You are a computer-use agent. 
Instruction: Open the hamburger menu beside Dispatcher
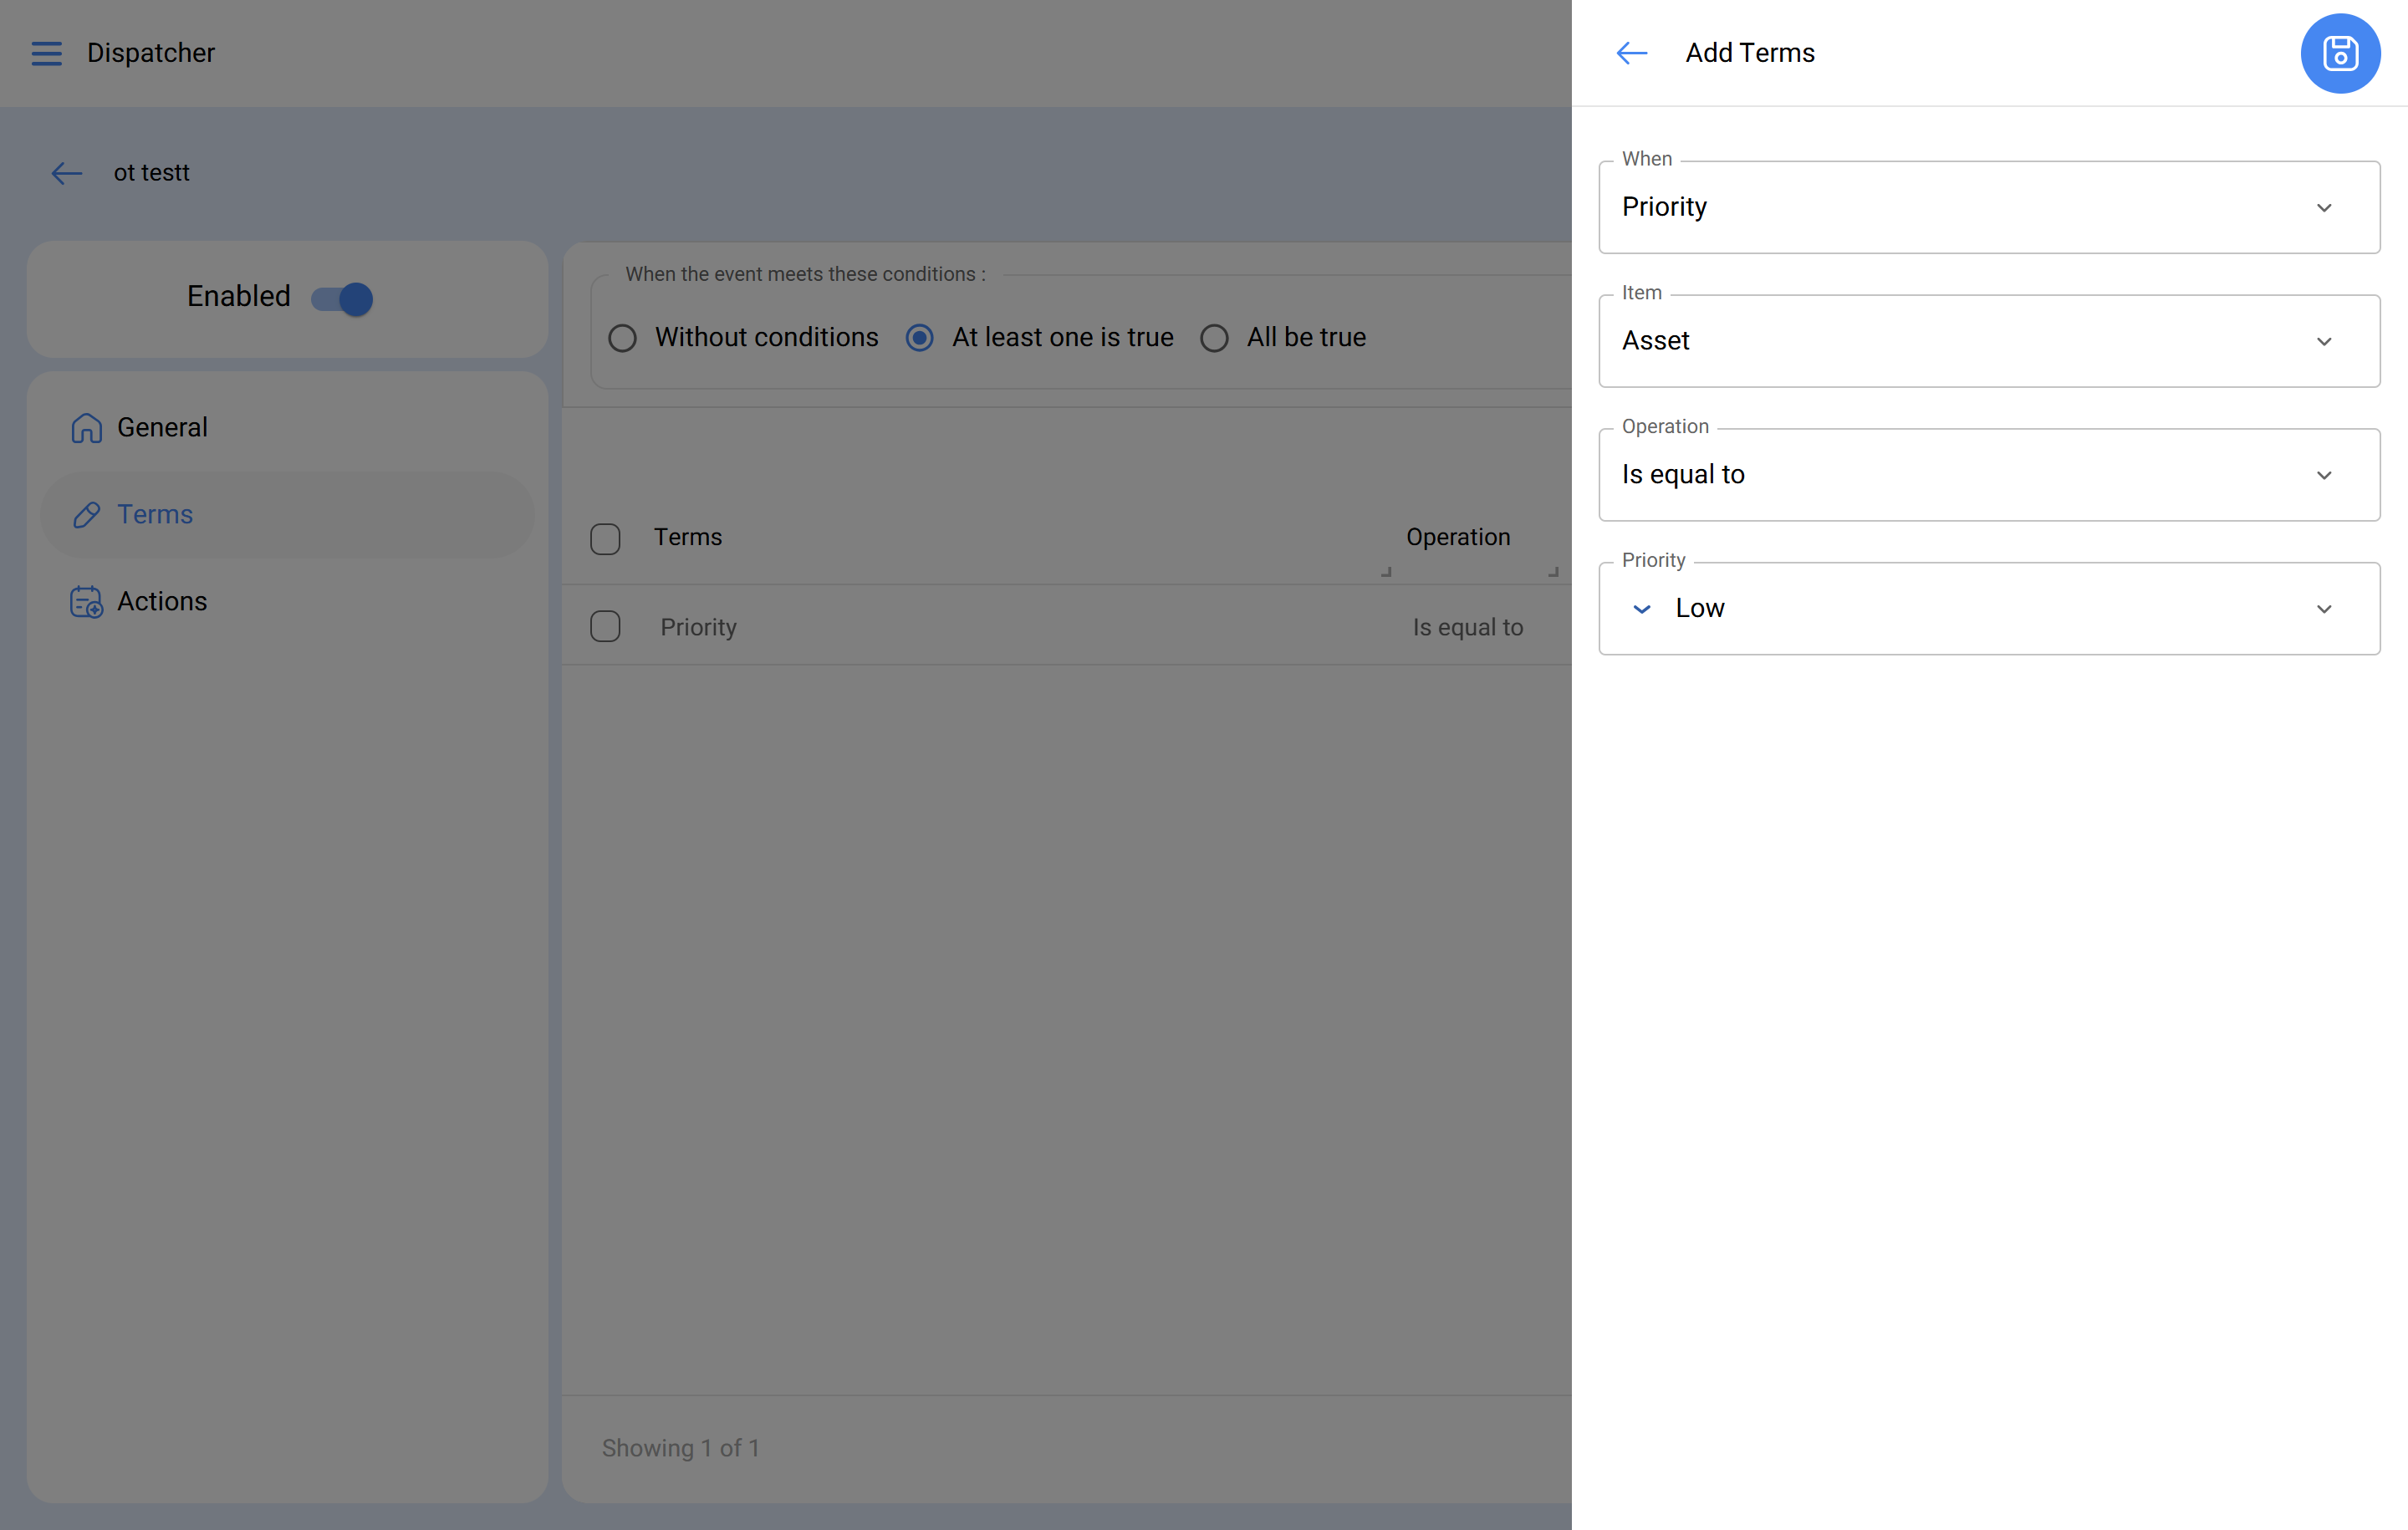coord(46,53)
